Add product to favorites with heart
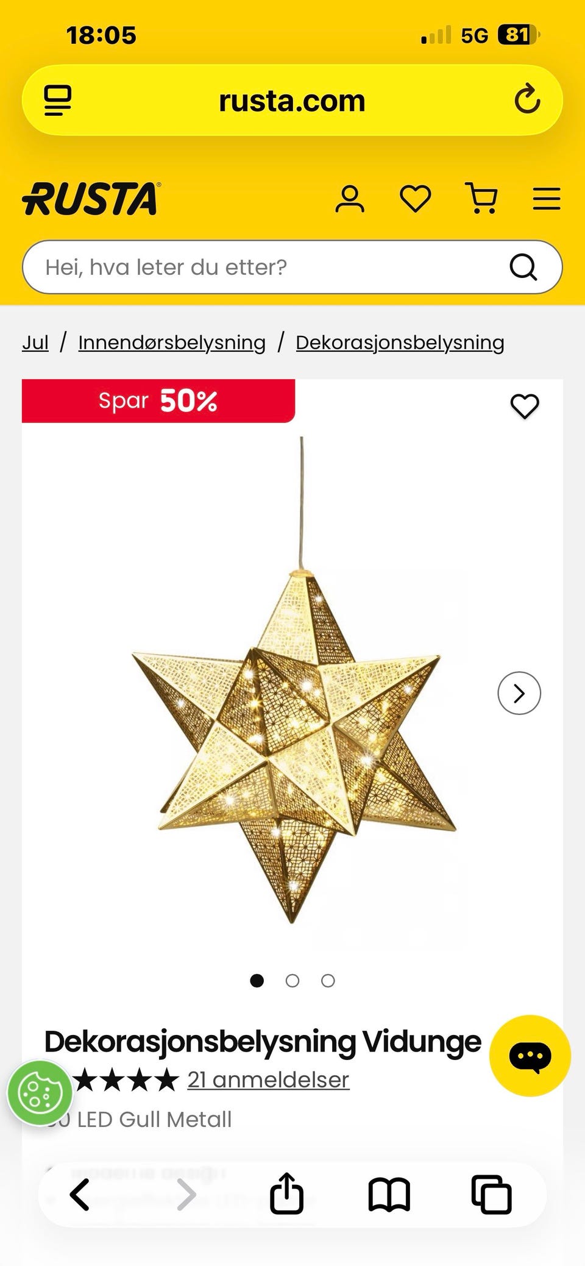Screen dimensions: 585x1266 click(525, 407)
